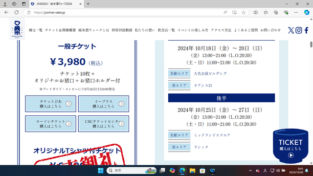313x176 pixels.
Task: Click the taskbar search box
Action: click(132, 171)
